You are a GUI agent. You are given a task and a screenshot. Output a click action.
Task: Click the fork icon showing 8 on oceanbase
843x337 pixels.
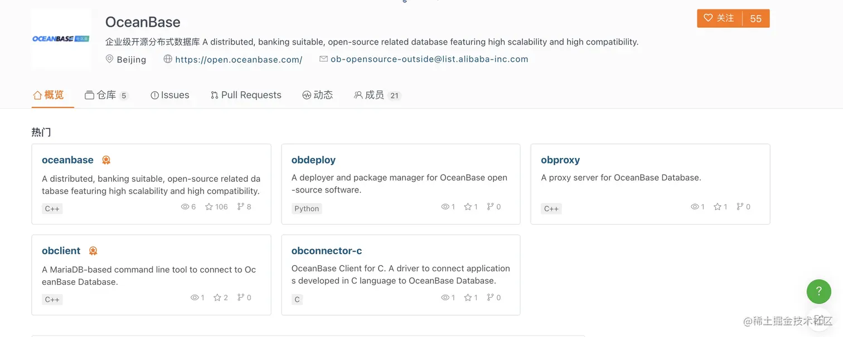[240, 207]
